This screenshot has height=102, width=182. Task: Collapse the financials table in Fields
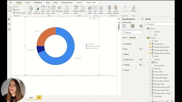point(146,38)
